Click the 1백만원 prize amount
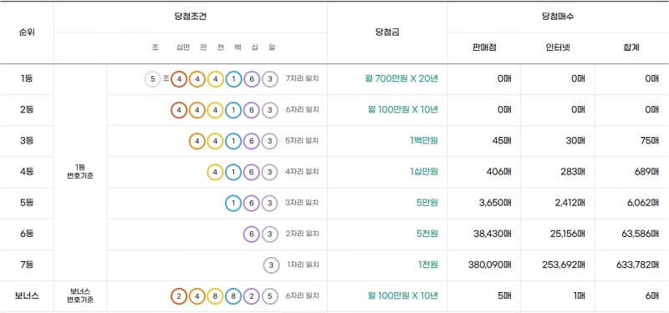Screen dimensions: 669x313 424,141
